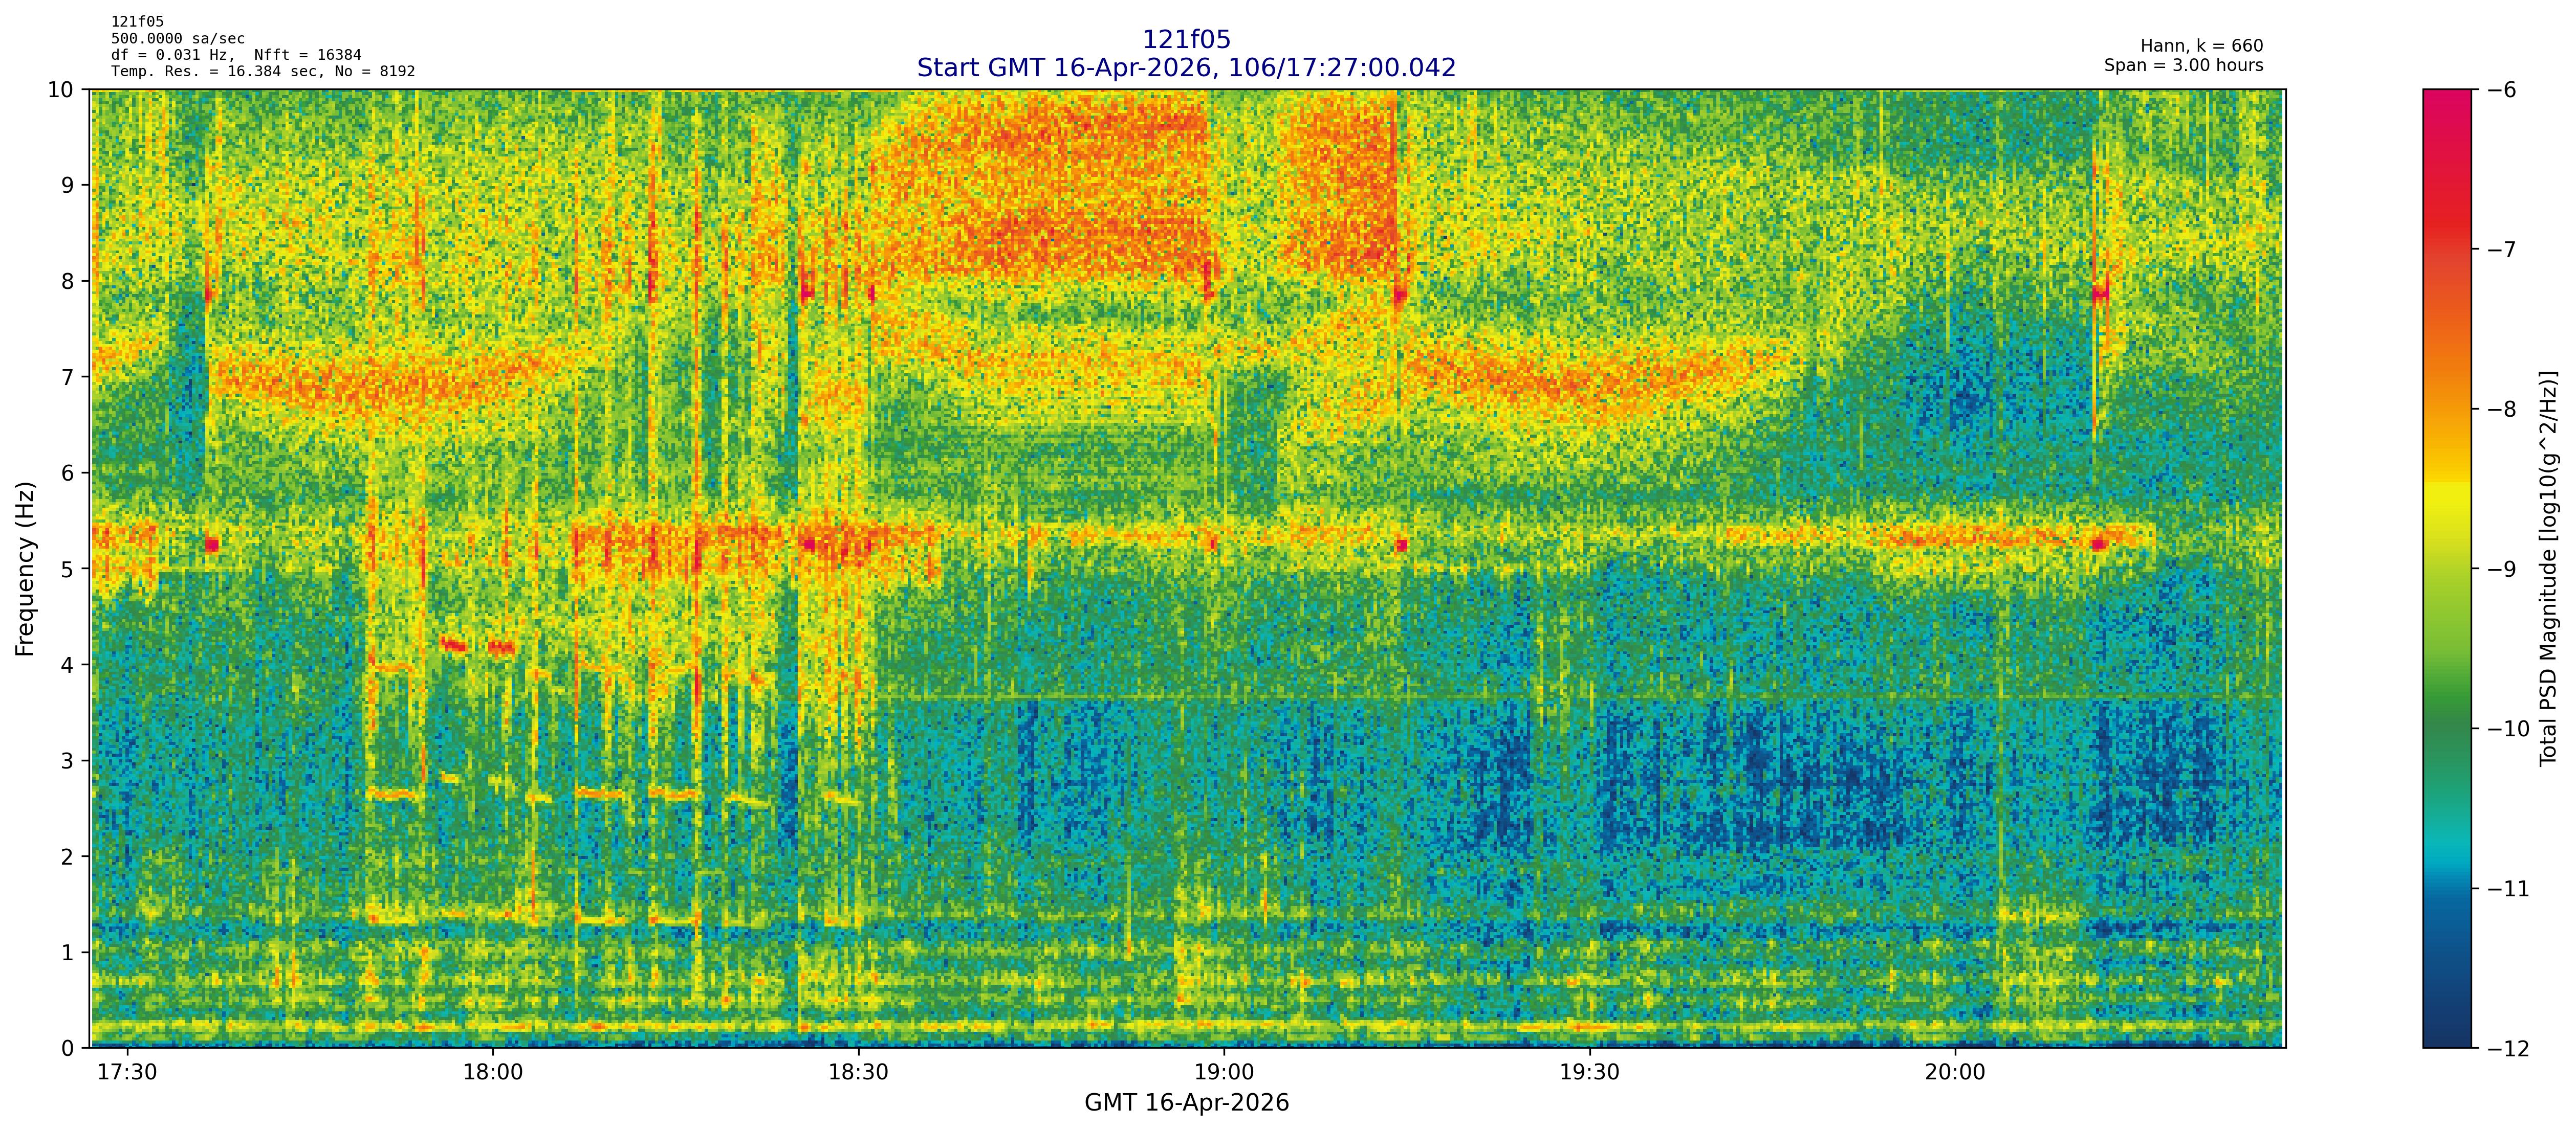Click the 18:00 time axis label
This screenshot has height=1131, width=2576.
coord(492,1073)
